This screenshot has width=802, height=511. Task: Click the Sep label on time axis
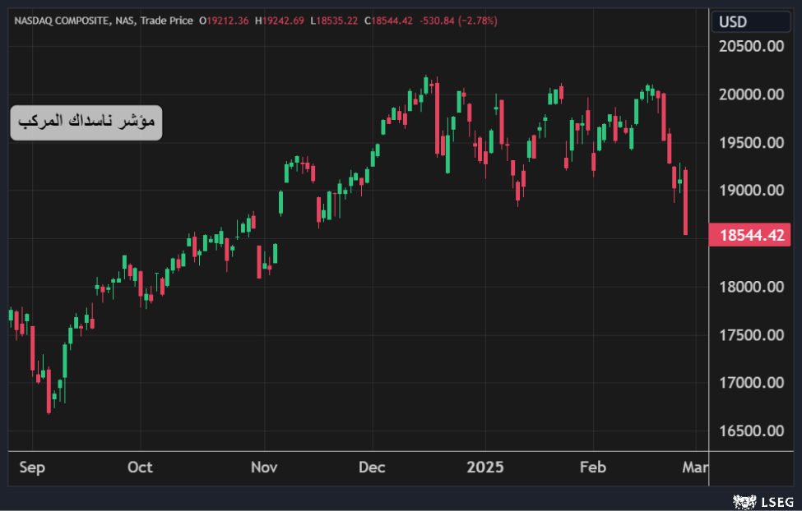(x=31, y=467)
